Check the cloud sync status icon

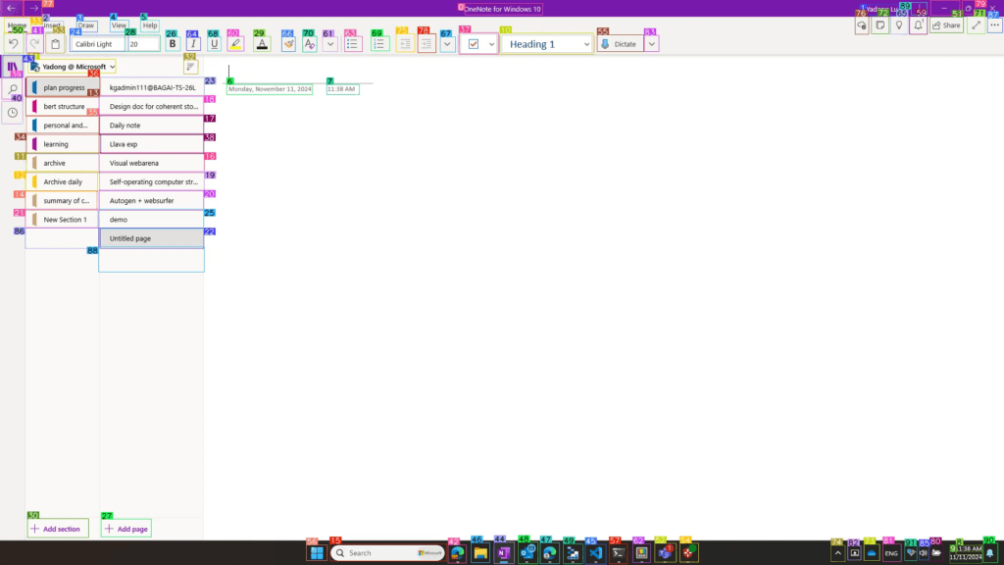(862, 26)
